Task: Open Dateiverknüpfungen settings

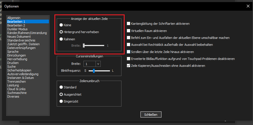Action: point(28,48)
